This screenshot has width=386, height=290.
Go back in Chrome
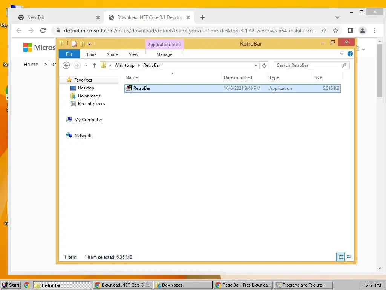(x=19, y=31)
